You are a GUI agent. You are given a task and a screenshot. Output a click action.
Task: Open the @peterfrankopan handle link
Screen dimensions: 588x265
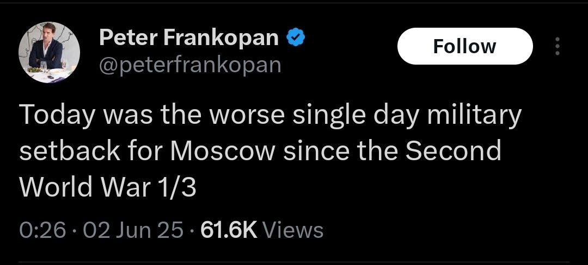(x=190, y=65)
